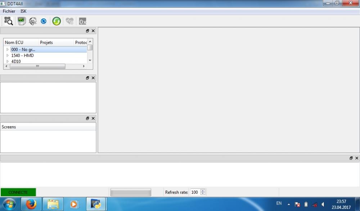The image size is (360, 211).
Task: Open the Fichier menu
Action: 9,11
